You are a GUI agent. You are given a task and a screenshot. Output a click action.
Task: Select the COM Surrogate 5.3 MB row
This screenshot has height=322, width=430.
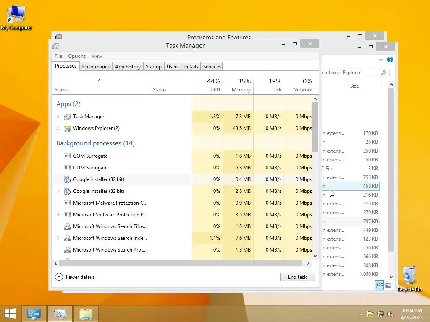pos(182,168)
